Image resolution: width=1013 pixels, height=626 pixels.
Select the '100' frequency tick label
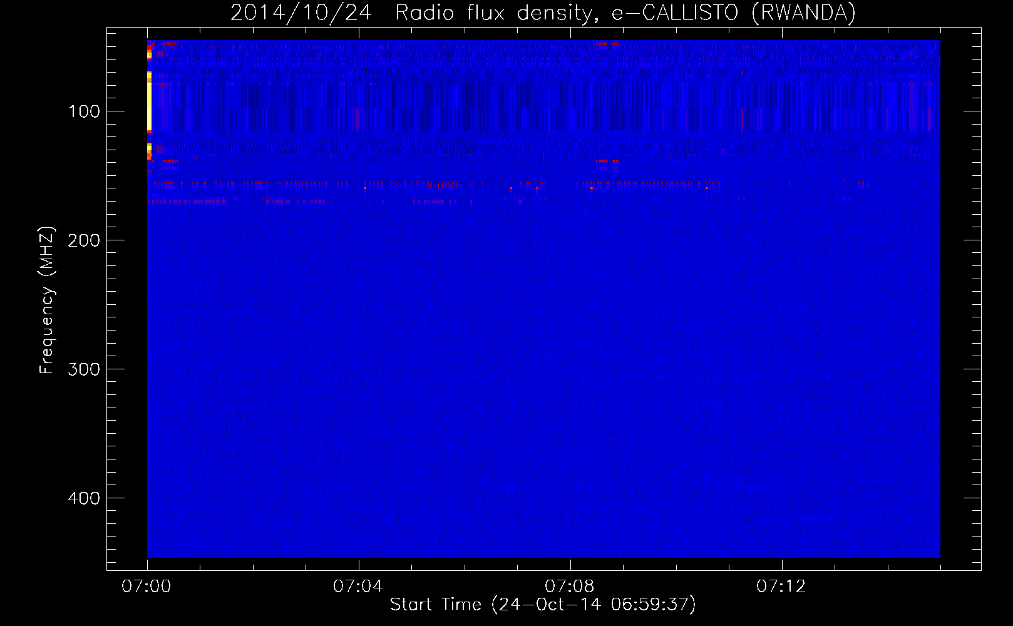(85, 111)
